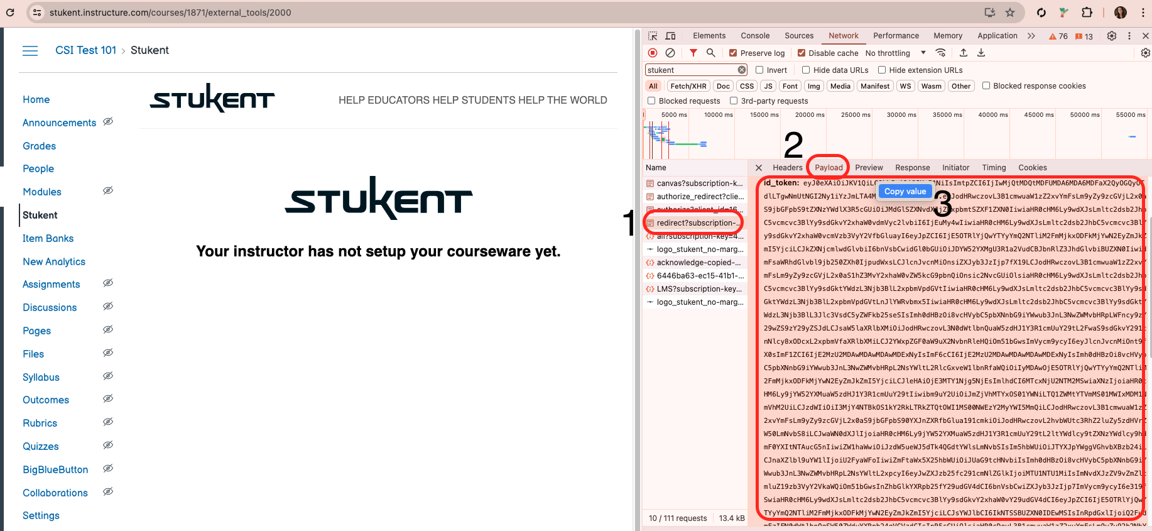Select the Payload tab
1152x531 pixels.
(829, 168)
